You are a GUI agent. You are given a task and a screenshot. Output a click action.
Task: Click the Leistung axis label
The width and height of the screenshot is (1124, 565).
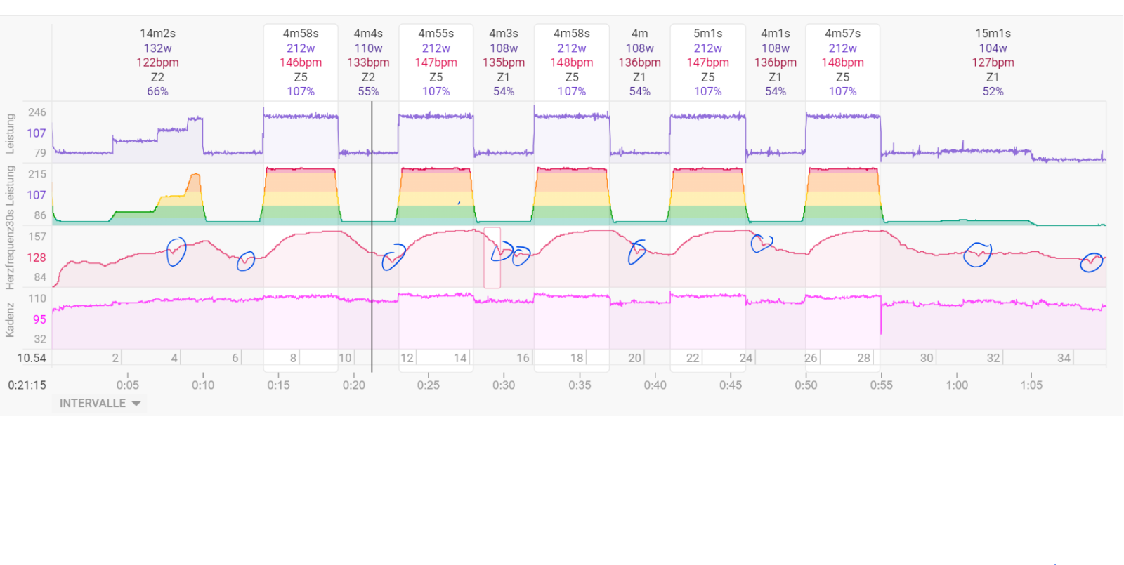click(10, 133)
